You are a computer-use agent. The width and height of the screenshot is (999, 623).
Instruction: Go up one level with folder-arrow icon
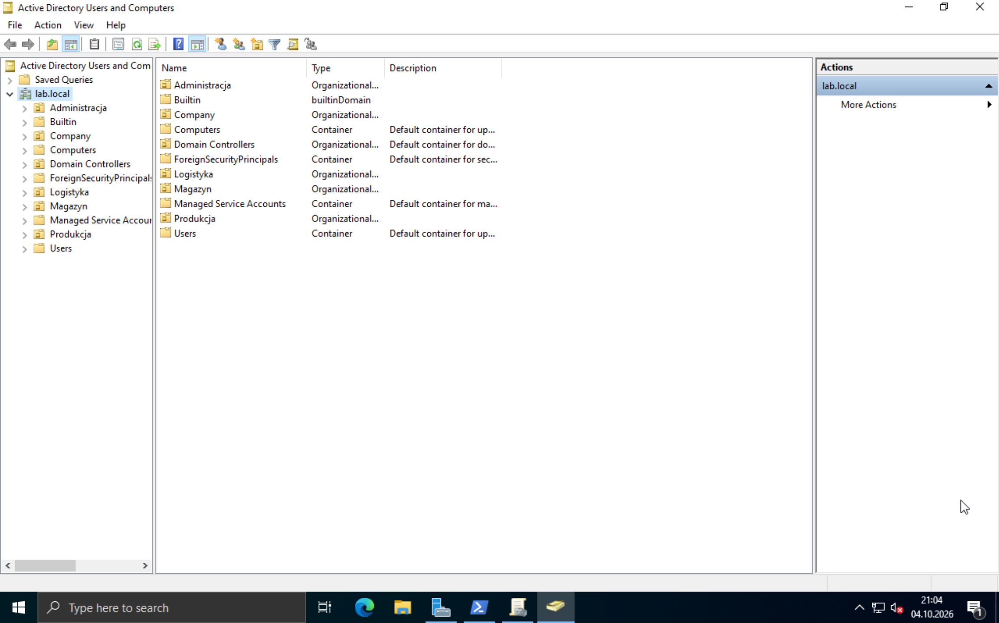52,44
